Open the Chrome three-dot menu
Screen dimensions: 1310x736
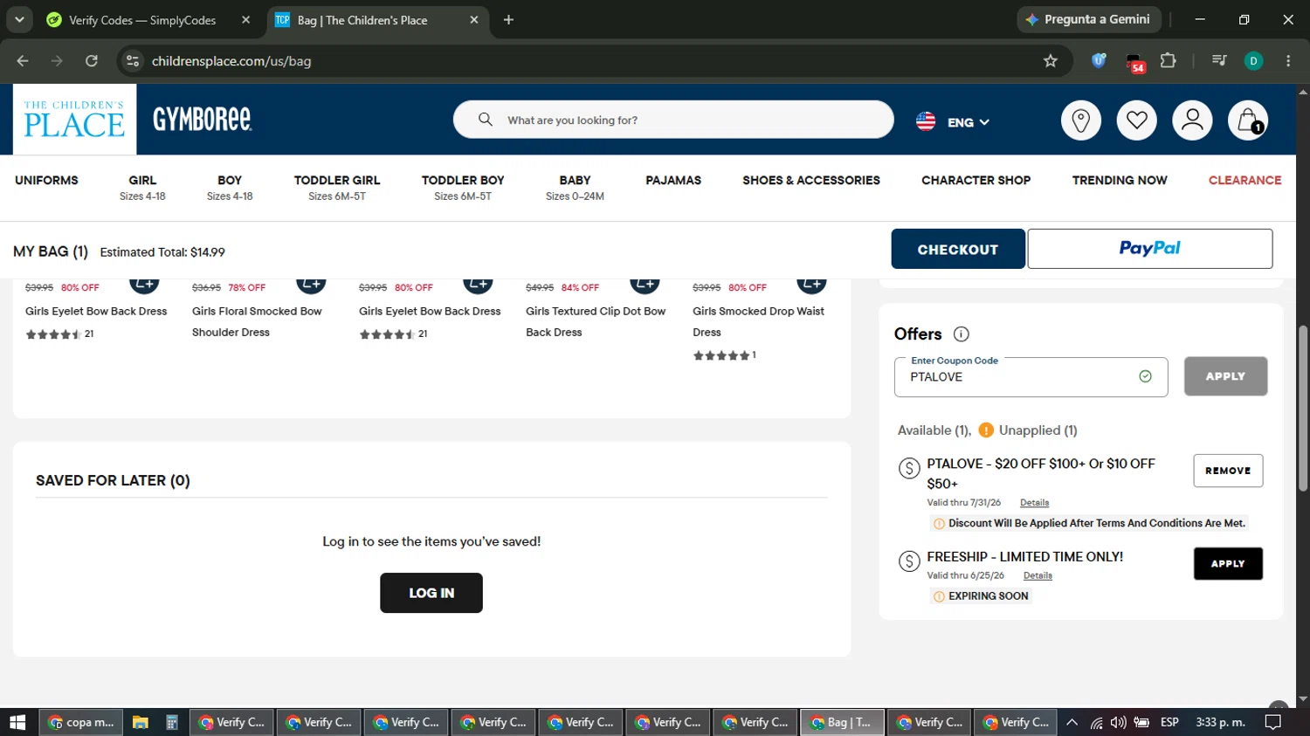[x=1288, y=61]
